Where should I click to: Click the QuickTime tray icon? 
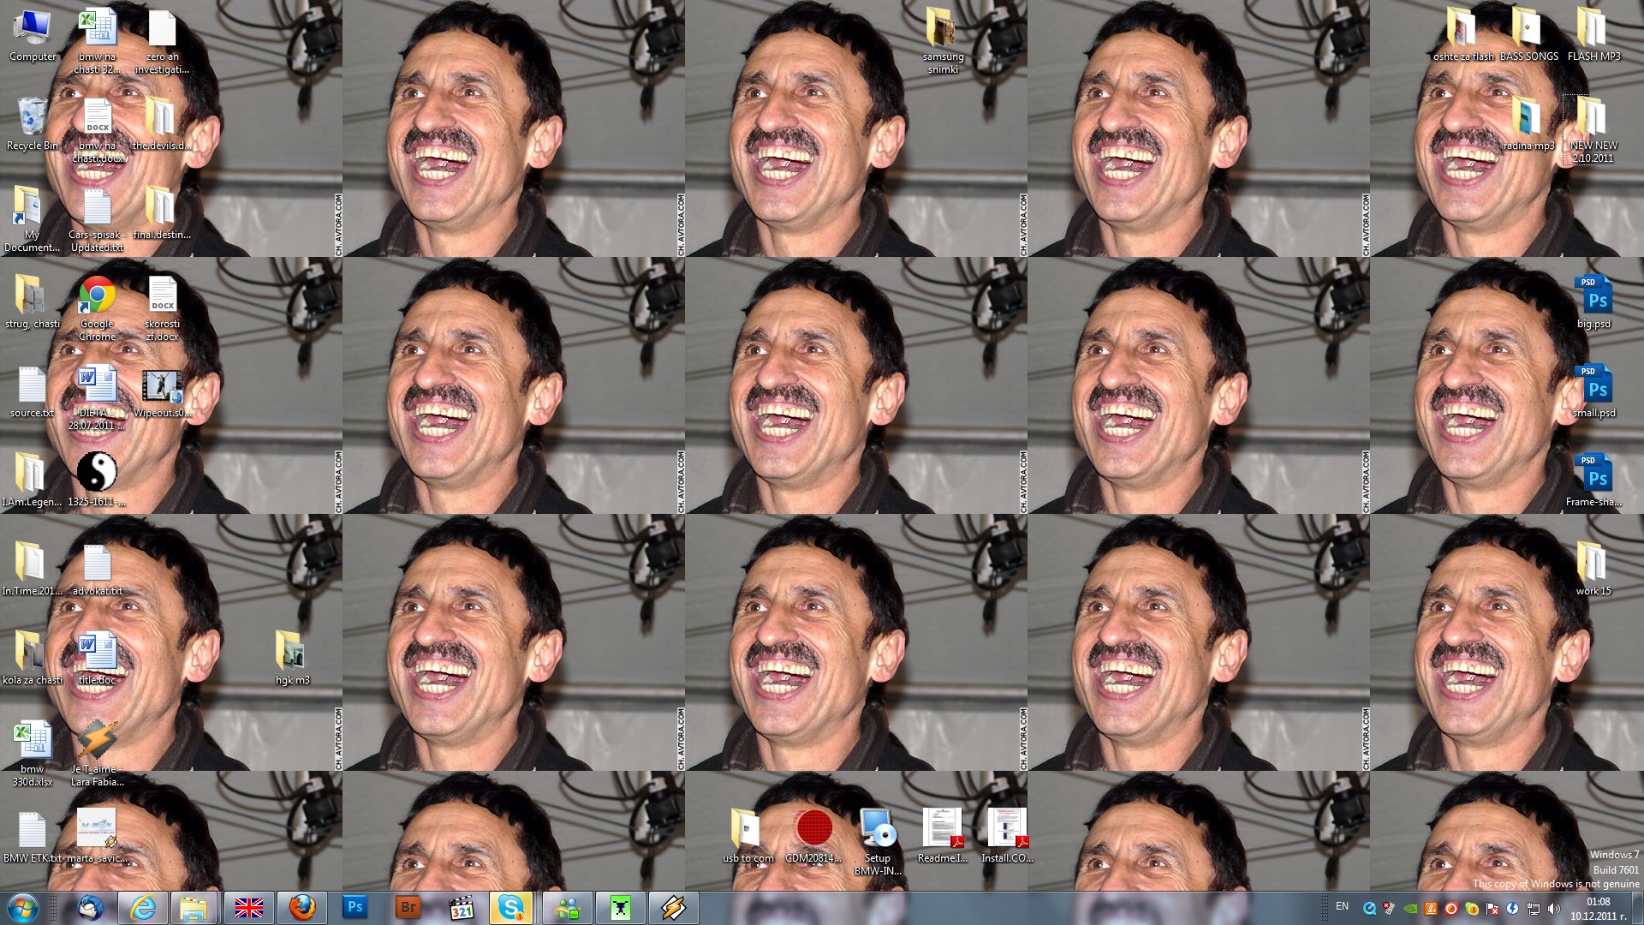tap(1369, 909)
